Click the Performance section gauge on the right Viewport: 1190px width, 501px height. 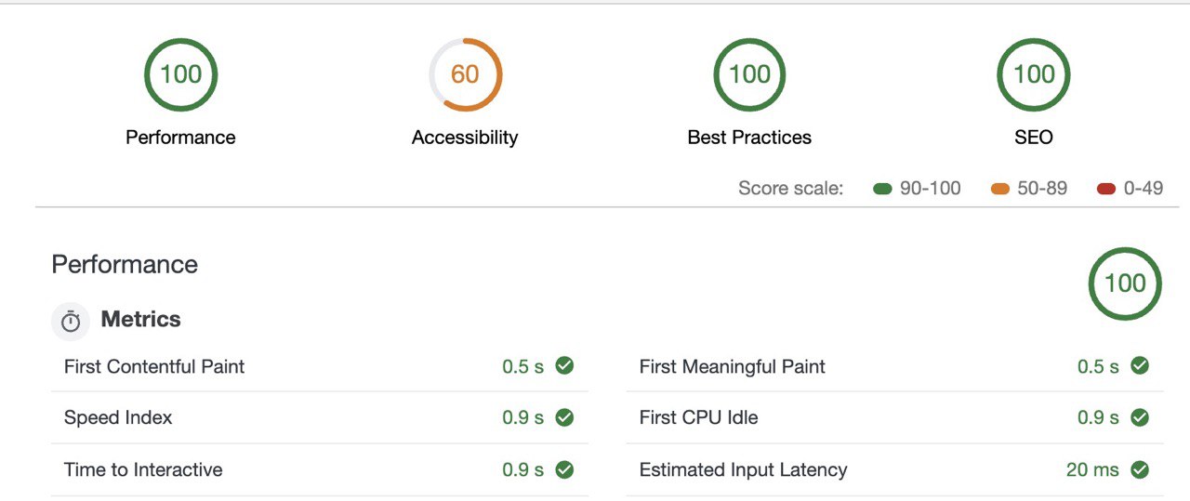(1125, 283)
